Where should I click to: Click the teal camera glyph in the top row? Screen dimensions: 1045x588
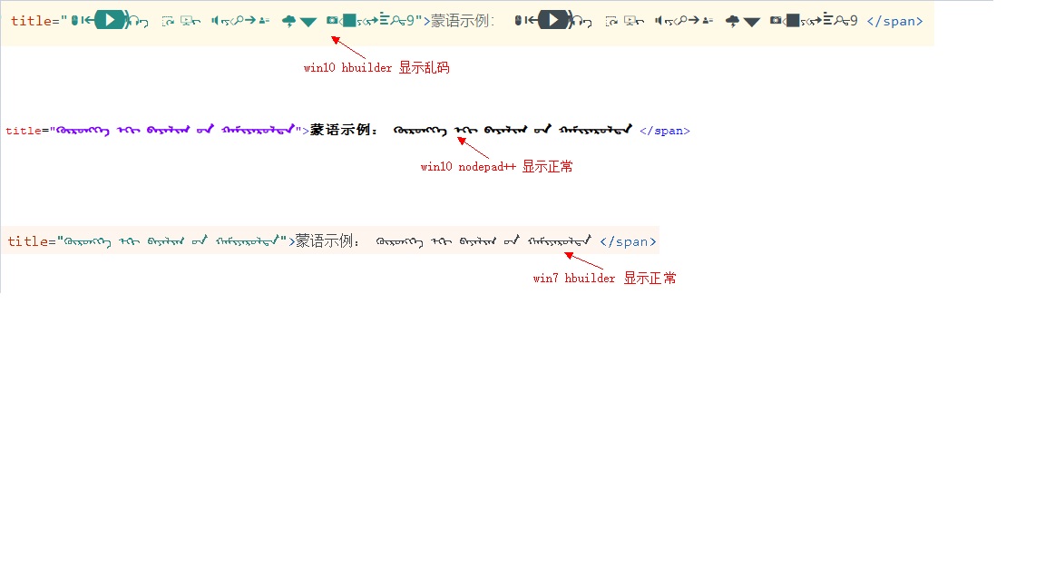pyautogui.click(x=331, y=21)
